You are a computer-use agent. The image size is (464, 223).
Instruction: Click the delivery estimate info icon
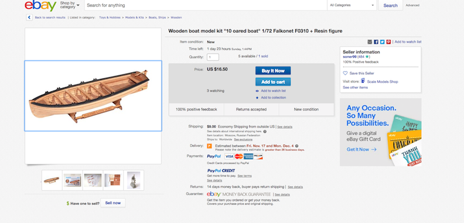tap(296, 146)
